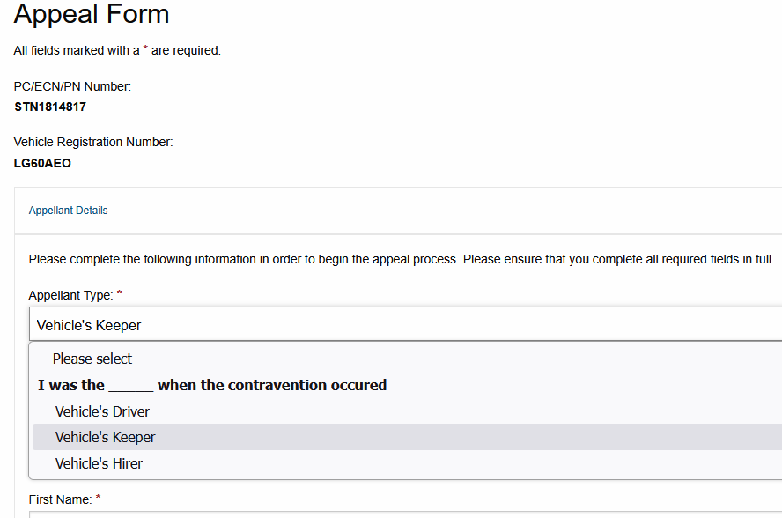This screenshot has height=518, width=782.
Task: Focus the First Name input field
Action: [405, 514]
